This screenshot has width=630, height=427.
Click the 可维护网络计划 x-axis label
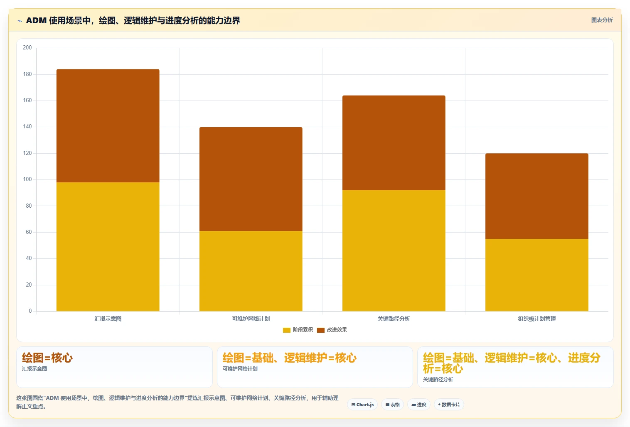(251, 319)
